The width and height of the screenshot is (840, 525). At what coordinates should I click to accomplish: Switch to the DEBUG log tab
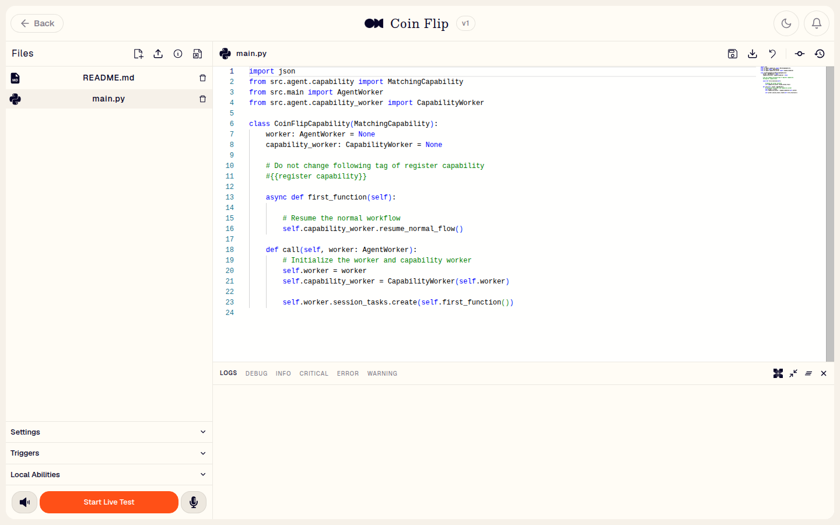point(256,373)
